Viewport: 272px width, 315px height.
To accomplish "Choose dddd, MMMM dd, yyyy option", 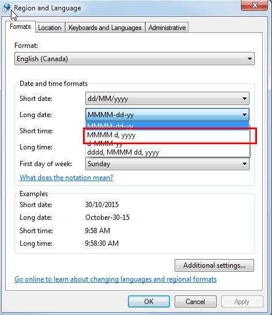I will pyautogui.click(x=168, y=152).
